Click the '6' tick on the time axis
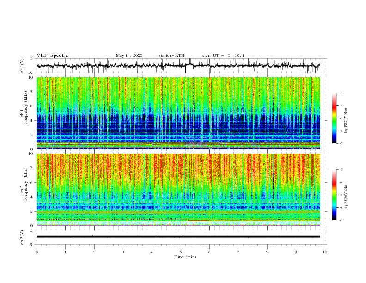The width and height of the screenshot is (366, 283). click(x=209, y=252)
